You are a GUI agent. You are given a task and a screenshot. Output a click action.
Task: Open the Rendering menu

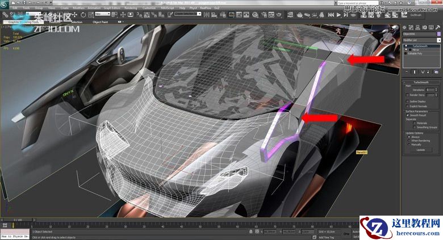tap(131, 8)
